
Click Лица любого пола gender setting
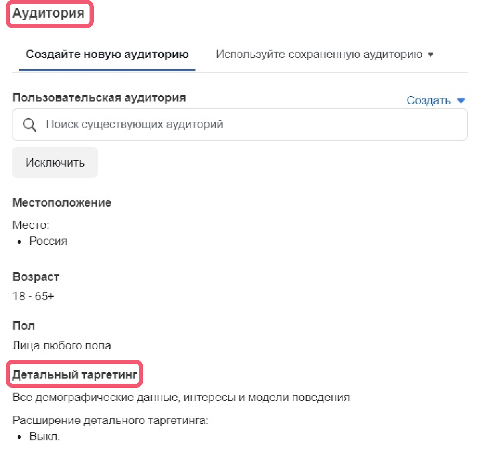(x=61, y=345)
